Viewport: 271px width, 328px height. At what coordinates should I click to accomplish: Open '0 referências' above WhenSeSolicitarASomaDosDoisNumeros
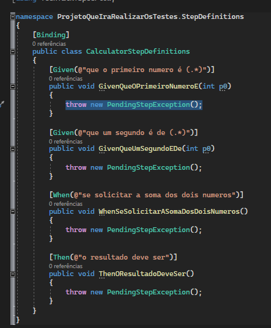pos(65,204)
